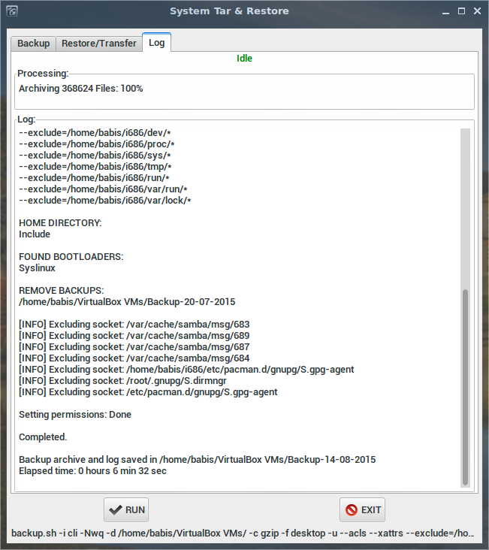
Task: Select the Log tab
Action: [156, 42]
